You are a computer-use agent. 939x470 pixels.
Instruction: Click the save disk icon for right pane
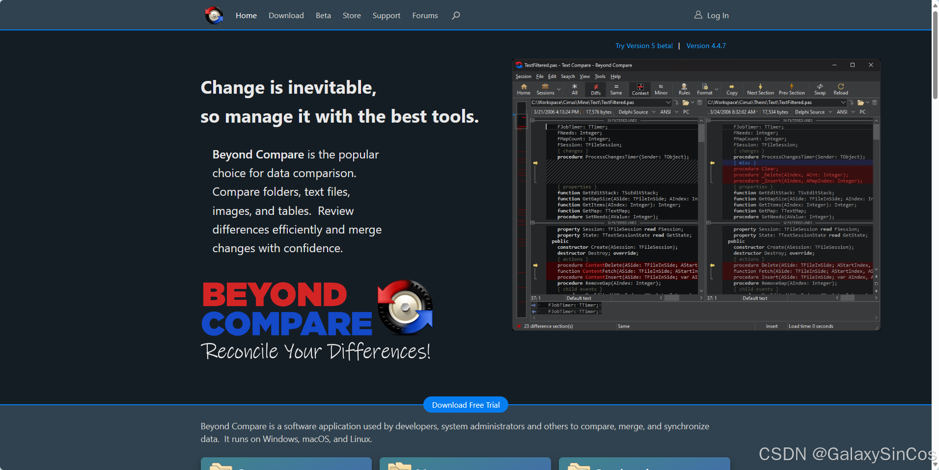point(874,103)
